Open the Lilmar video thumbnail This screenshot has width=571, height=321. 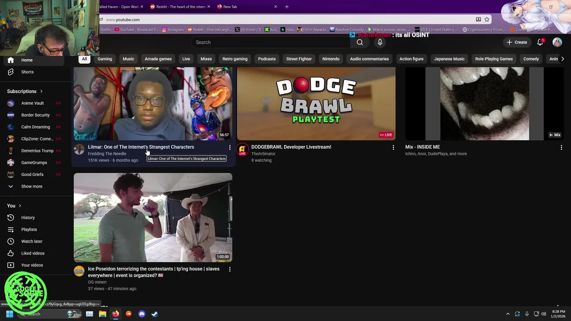tap(153, 103)
